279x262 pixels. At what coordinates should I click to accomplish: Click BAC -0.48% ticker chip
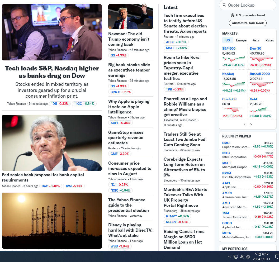tap(51, 186)
